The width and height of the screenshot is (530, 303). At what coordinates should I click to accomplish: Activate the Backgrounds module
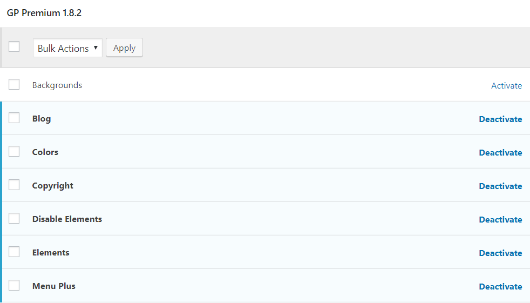[x=506, y=85]
